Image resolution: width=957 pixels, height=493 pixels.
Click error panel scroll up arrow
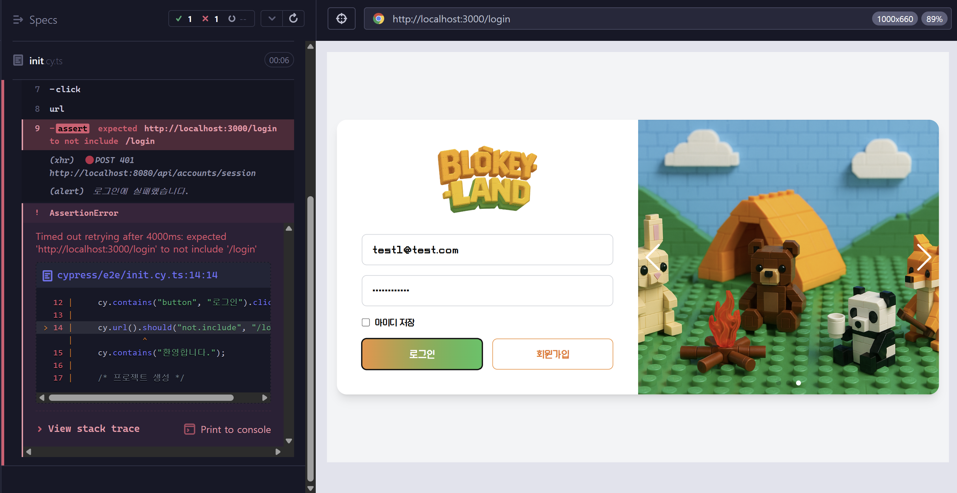tap(288, 228)
